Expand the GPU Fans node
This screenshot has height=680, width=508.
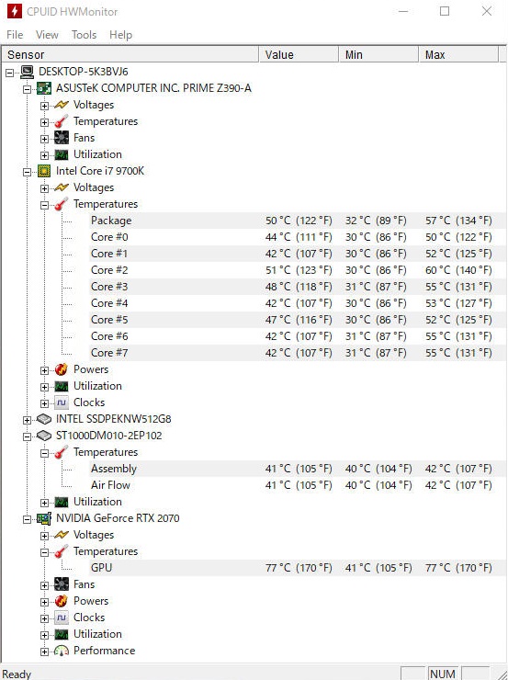point(45,585)
